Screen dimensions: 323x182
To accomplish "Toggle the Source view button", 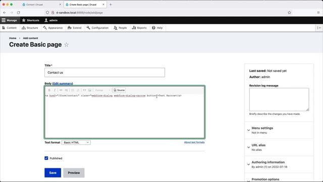I will click(x=119, y=90).
